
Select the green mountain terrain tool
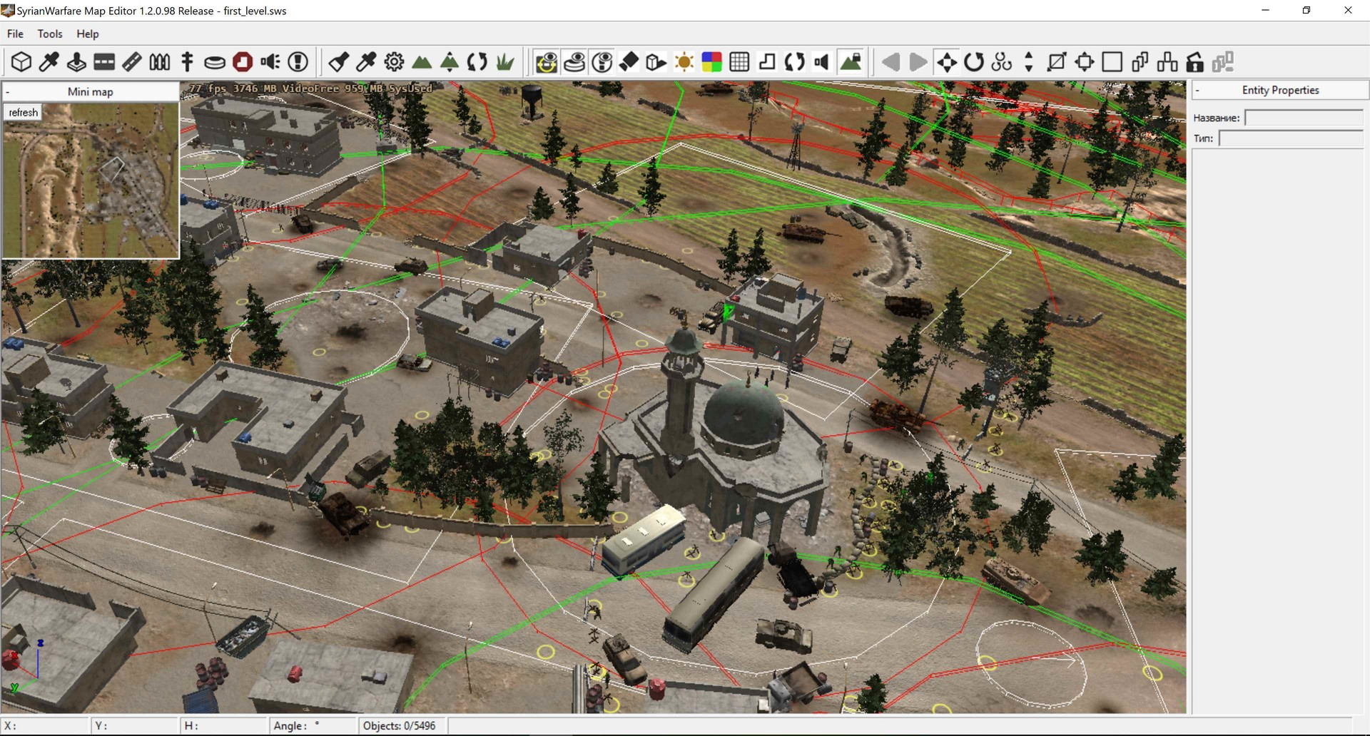pos(422,62)
